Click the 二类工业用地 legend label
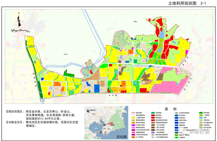 [160, 128]
